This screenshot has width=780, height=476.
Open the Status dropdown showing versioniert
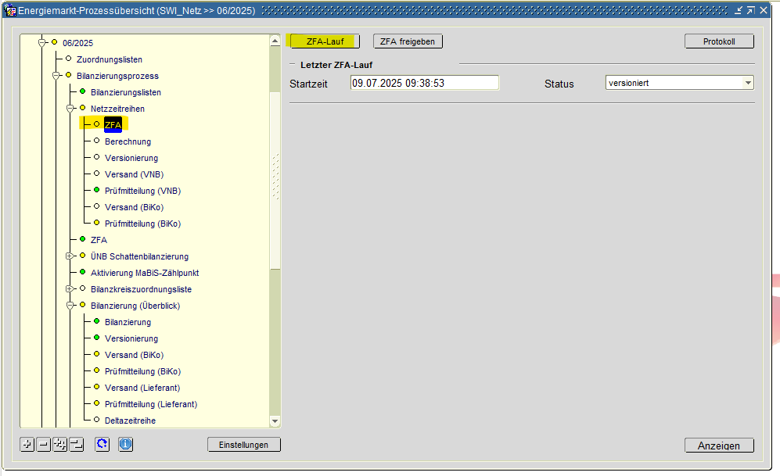coord(748,83)
